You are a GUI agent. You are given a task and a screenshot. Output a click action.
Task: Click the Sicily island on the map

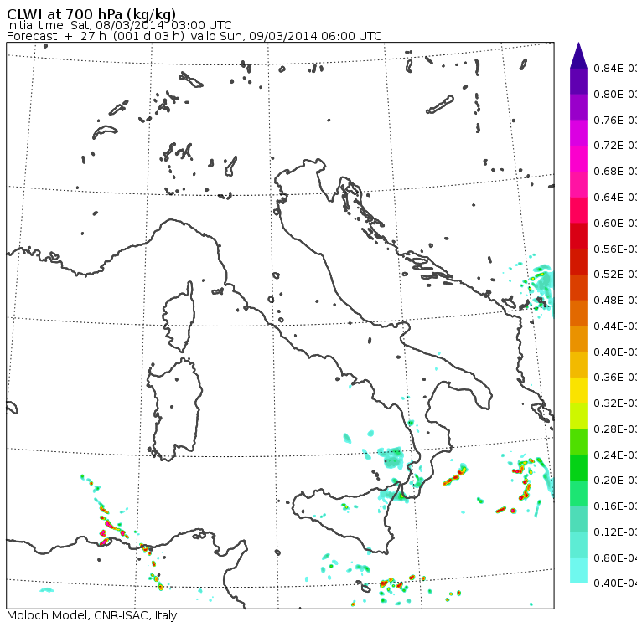point(345,517)
